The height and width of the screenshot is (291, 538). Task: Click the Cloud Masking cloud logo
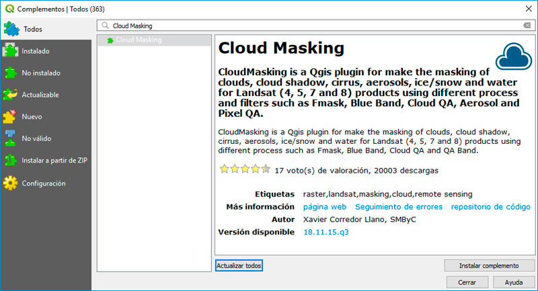pyautogui.click(x=514, y=56)
